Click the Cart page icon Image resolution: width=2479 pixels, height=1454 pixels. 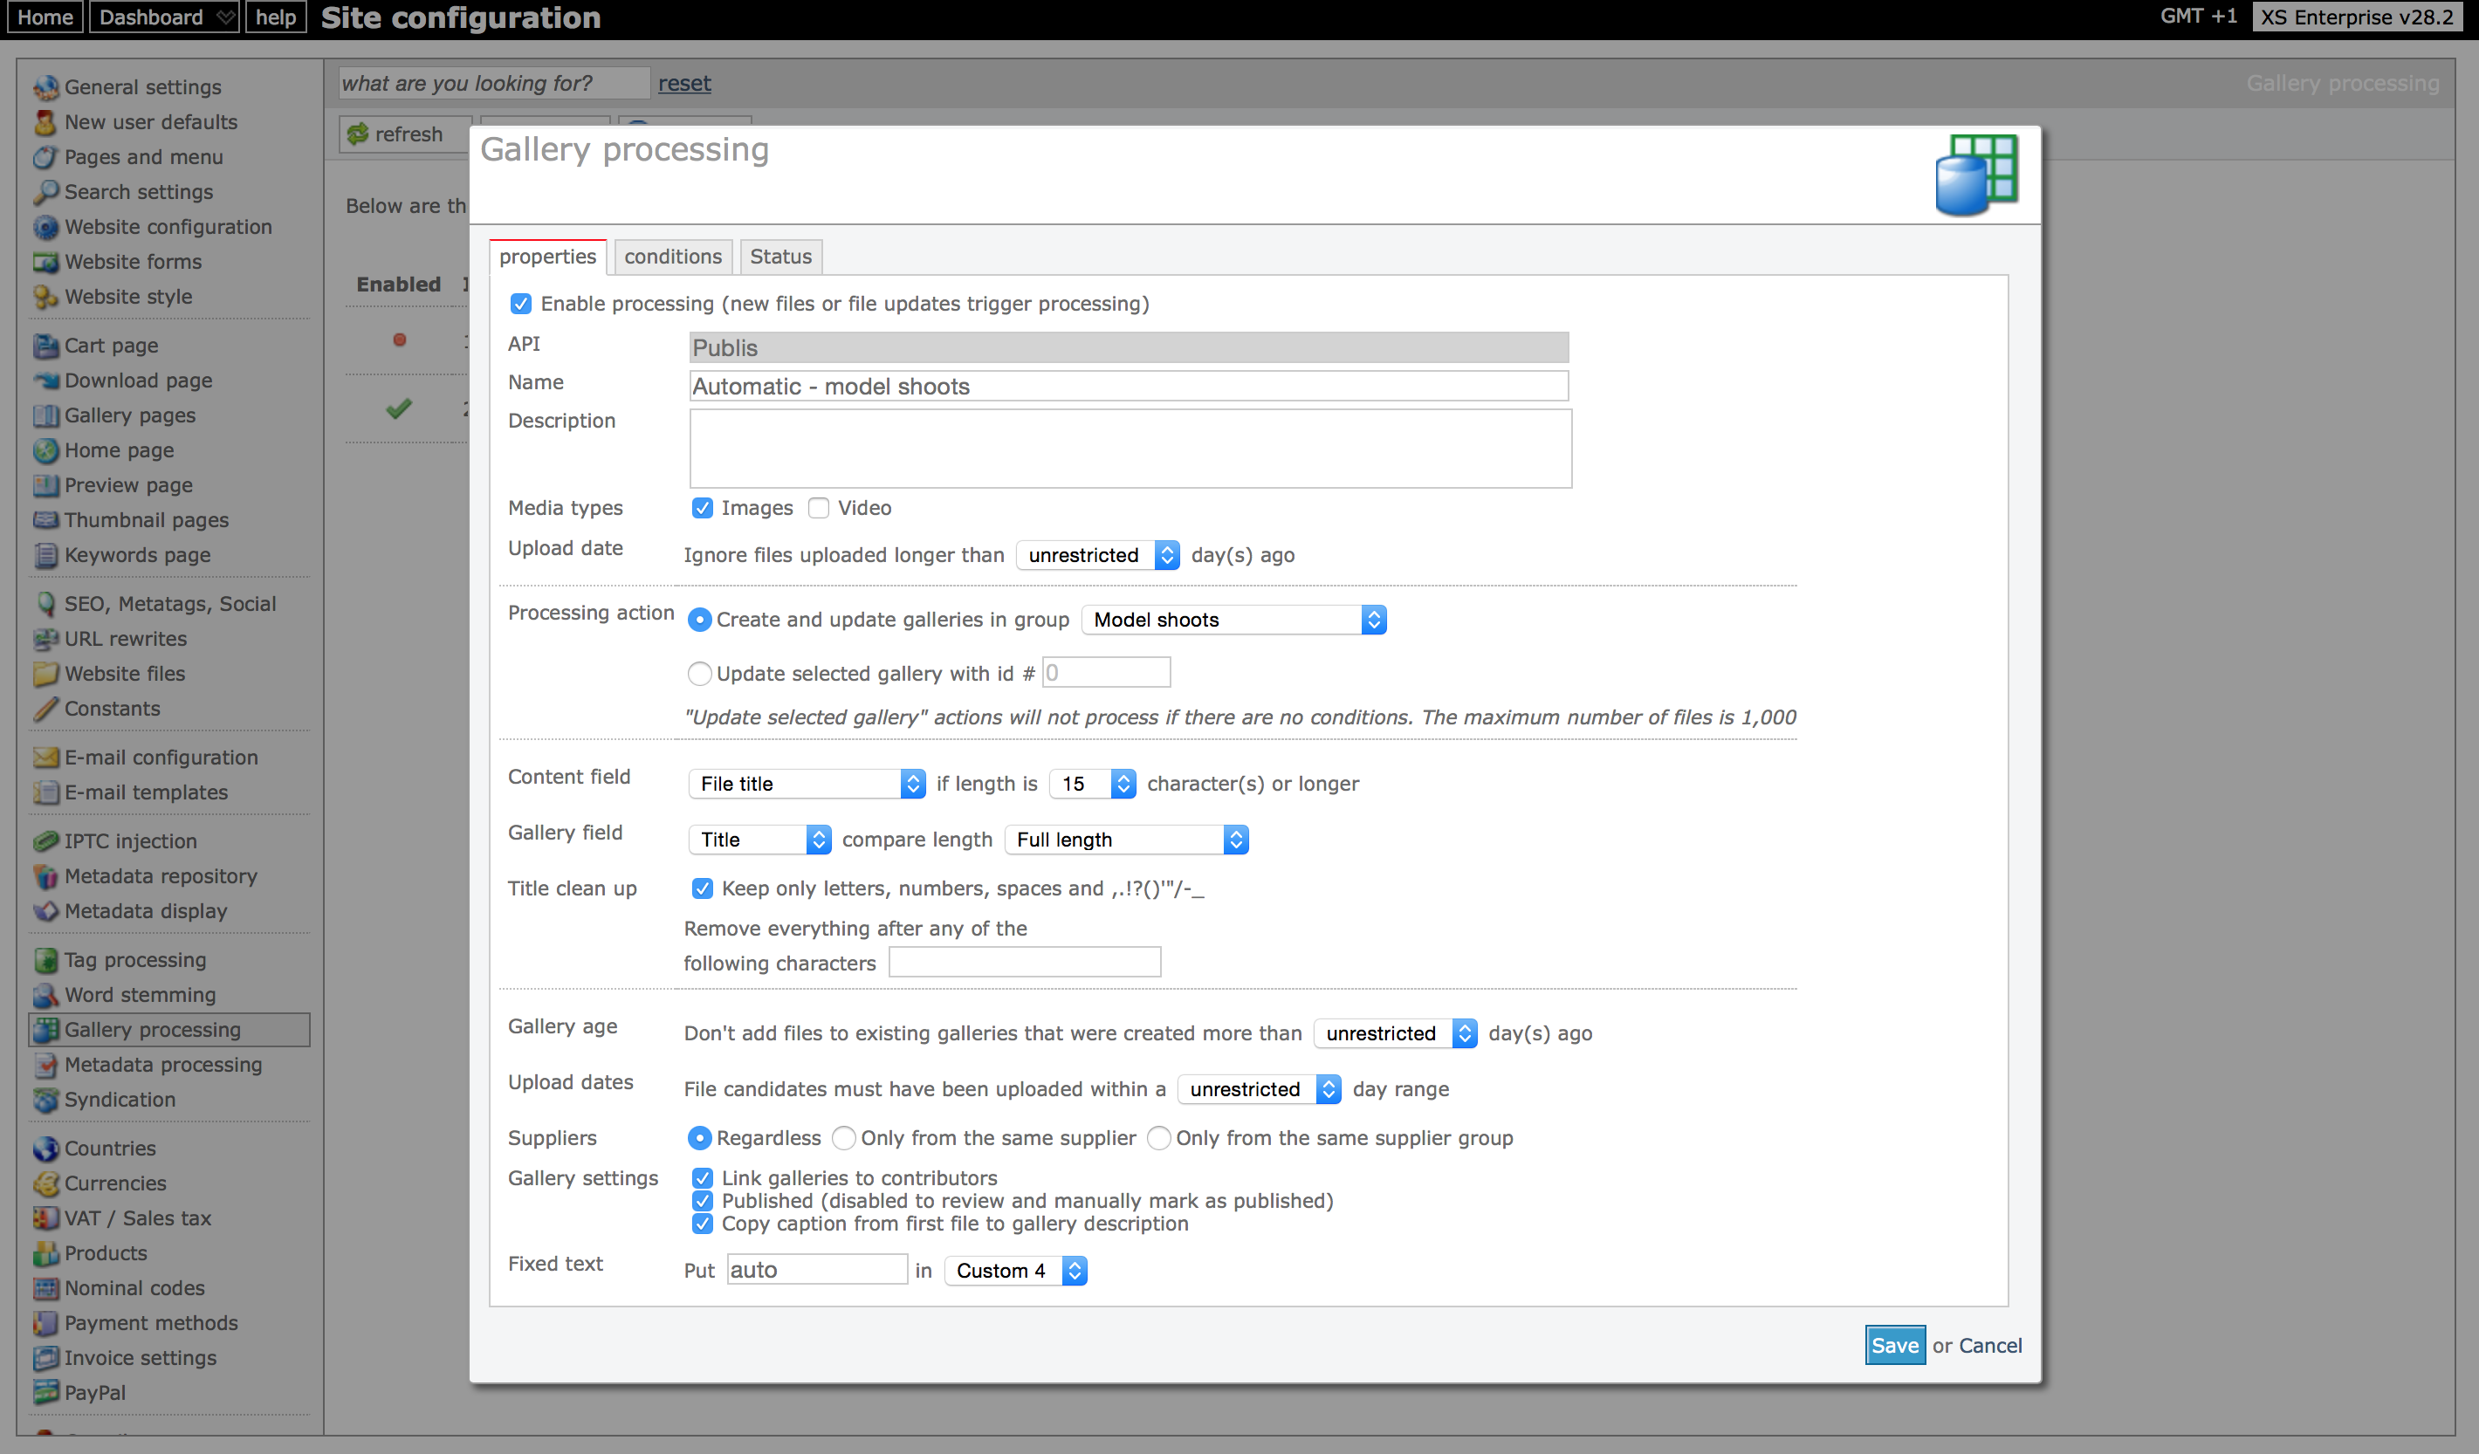point(45,346)
